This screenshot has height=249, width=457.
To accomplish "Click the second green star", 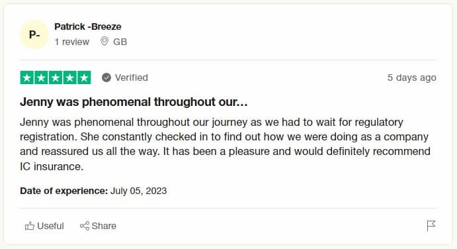I will click(41, 77).
